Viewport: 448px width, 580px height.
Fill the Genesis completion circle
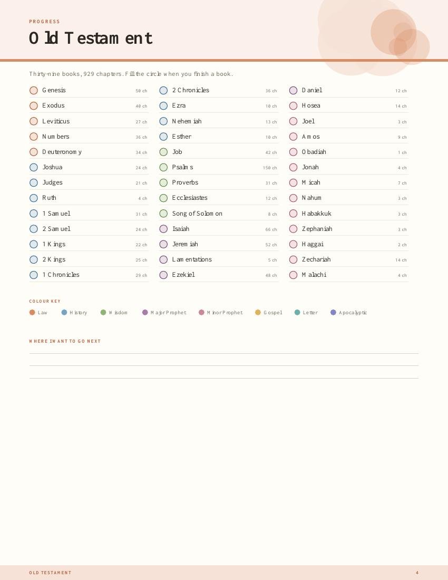(34, 90)
